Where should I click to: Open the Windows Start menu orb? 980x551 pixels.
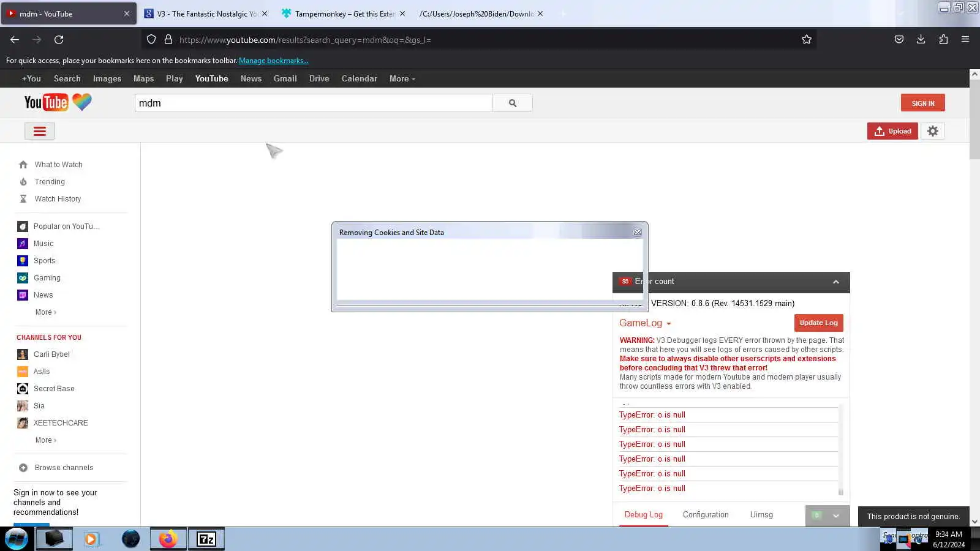17,539
